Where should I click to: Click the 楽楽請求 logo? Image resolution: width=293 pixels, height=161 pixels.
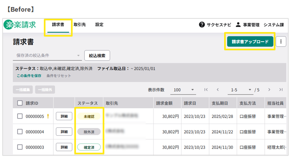point(20,25)
